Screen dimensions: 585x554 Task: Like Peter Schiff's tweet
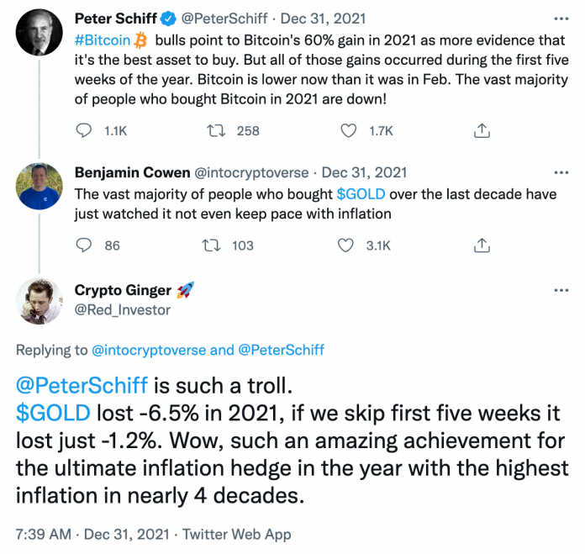click(350, 130)
